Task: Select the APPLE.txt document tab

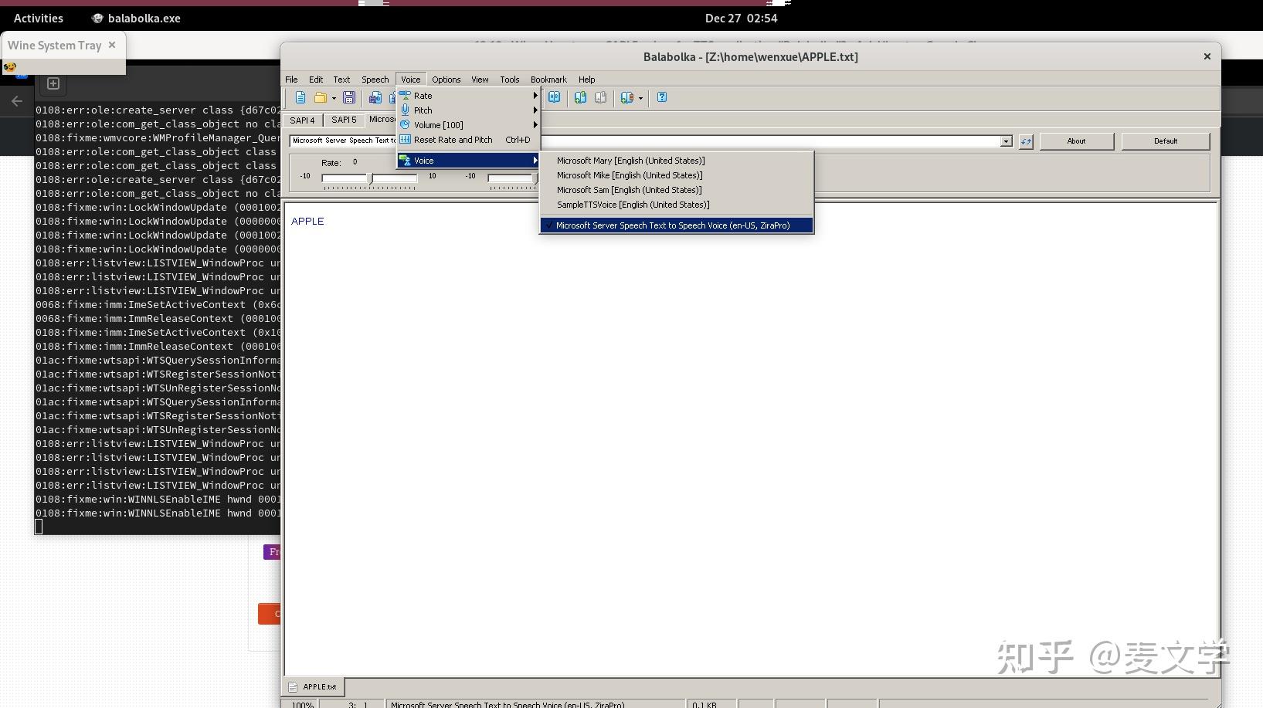Action: coord(313,686)
